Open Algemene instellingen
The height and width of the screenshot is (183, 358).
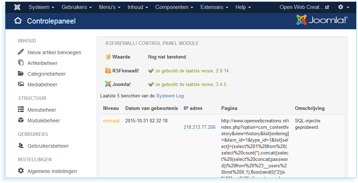click(x=52, y=171)
